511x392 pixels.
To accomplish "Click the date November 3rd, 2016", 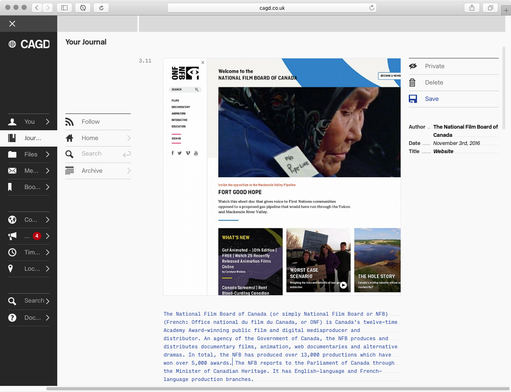I will [457, 143].
